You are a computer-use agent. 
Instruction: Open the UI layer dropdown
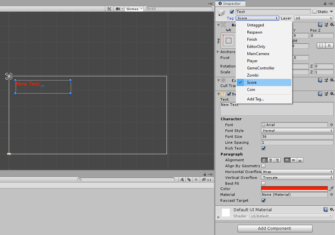point(313,18)
